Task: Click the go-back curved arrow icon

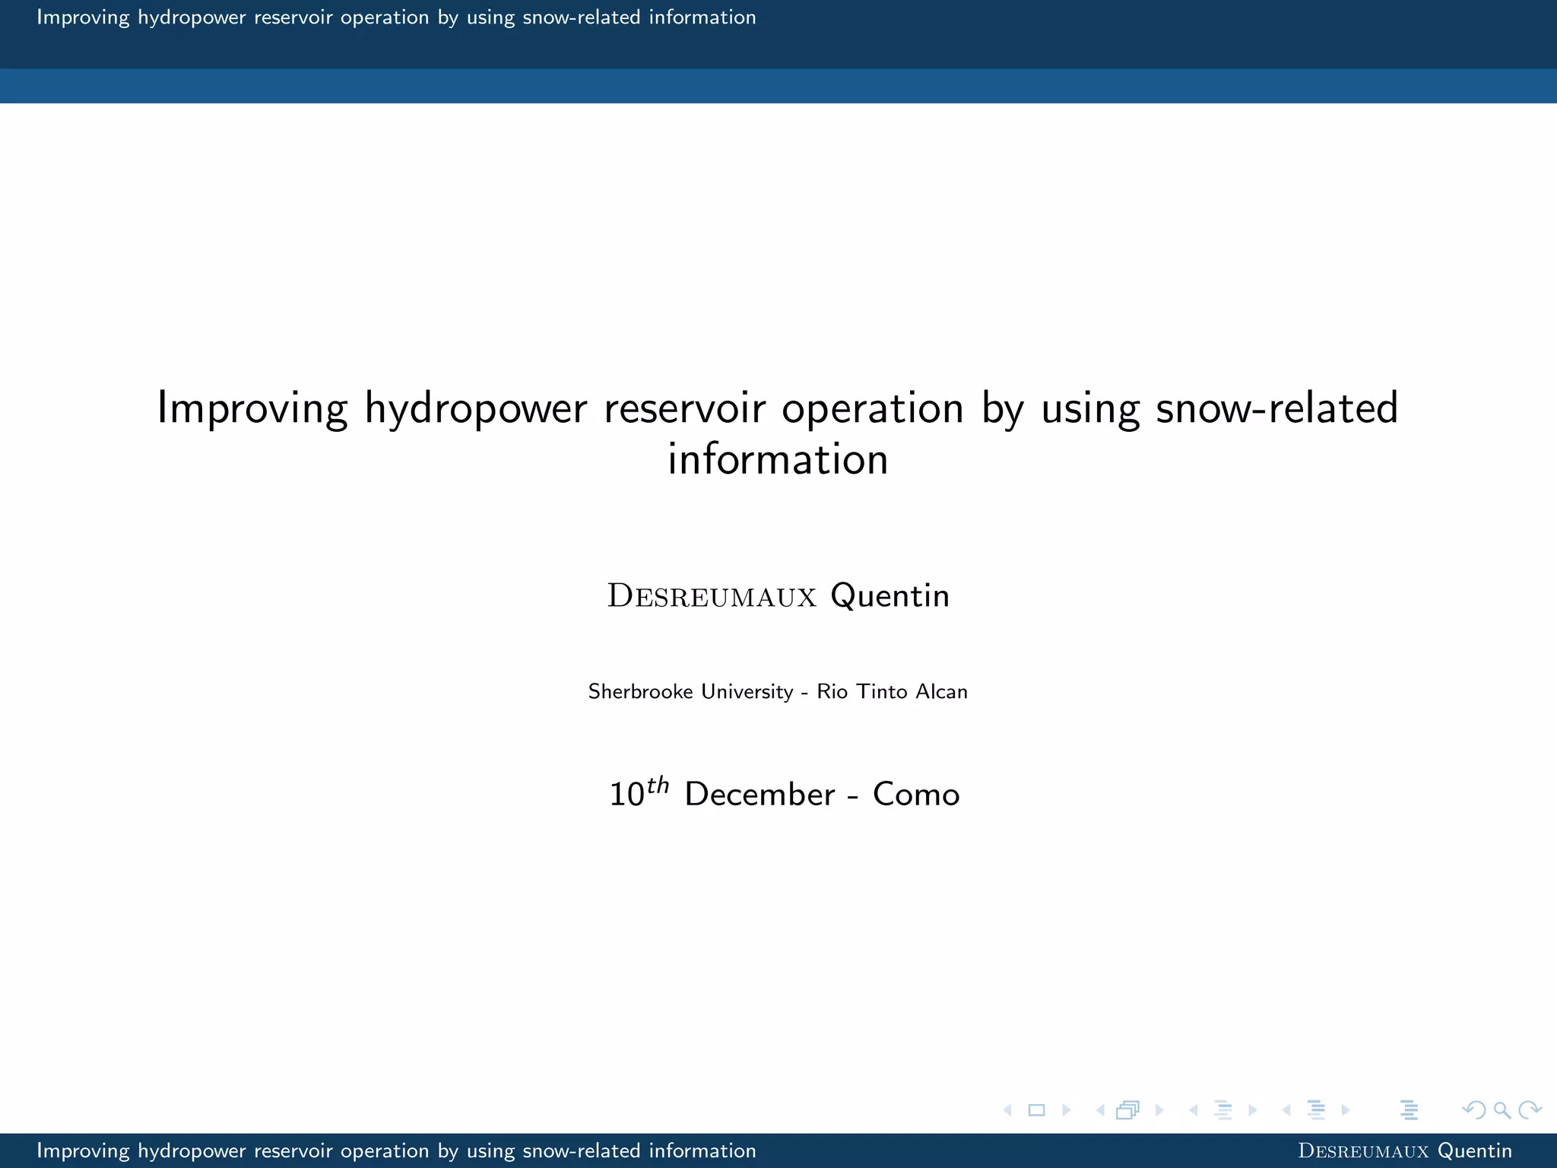Action: tap(1473, 1110)
